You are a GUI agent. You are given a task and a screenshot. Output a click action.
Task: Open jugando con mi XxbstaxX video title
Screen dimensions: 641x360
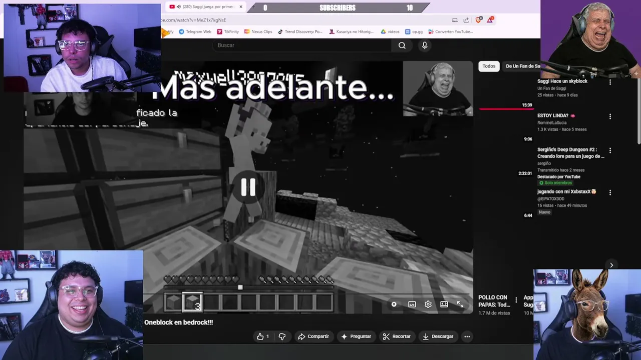pos(566,191)
